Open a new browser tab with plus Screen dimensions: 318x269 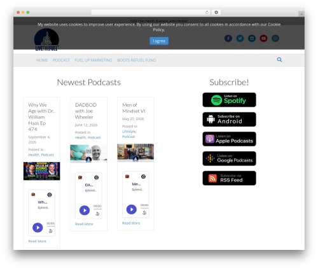click(301, 14)
